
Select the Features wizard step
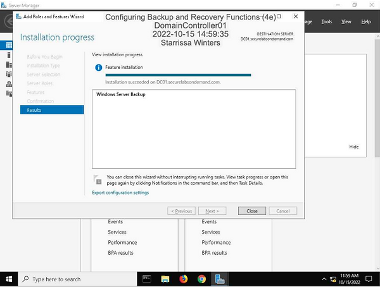pos(35,92)
